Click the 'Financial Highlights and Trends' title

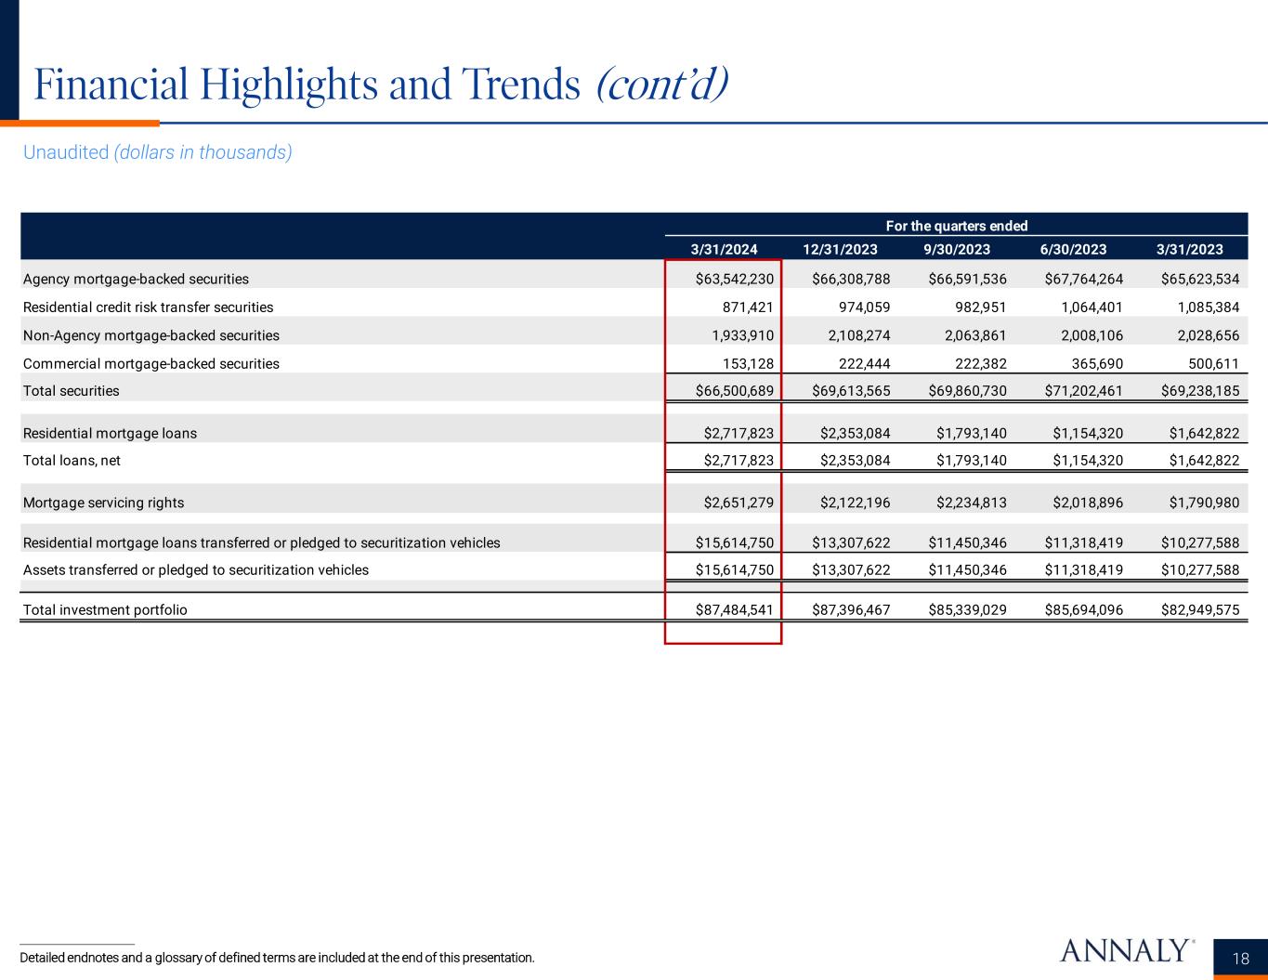[x=307, y=85]
